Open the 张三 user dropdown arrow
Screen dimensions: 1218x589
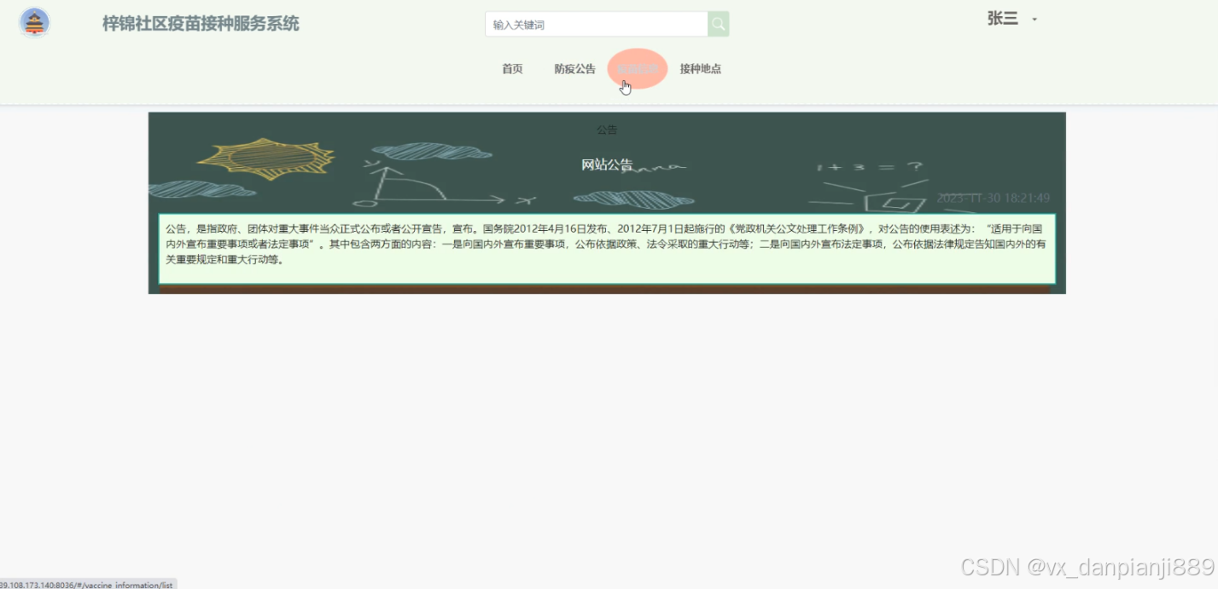[x=1034, y=20]
